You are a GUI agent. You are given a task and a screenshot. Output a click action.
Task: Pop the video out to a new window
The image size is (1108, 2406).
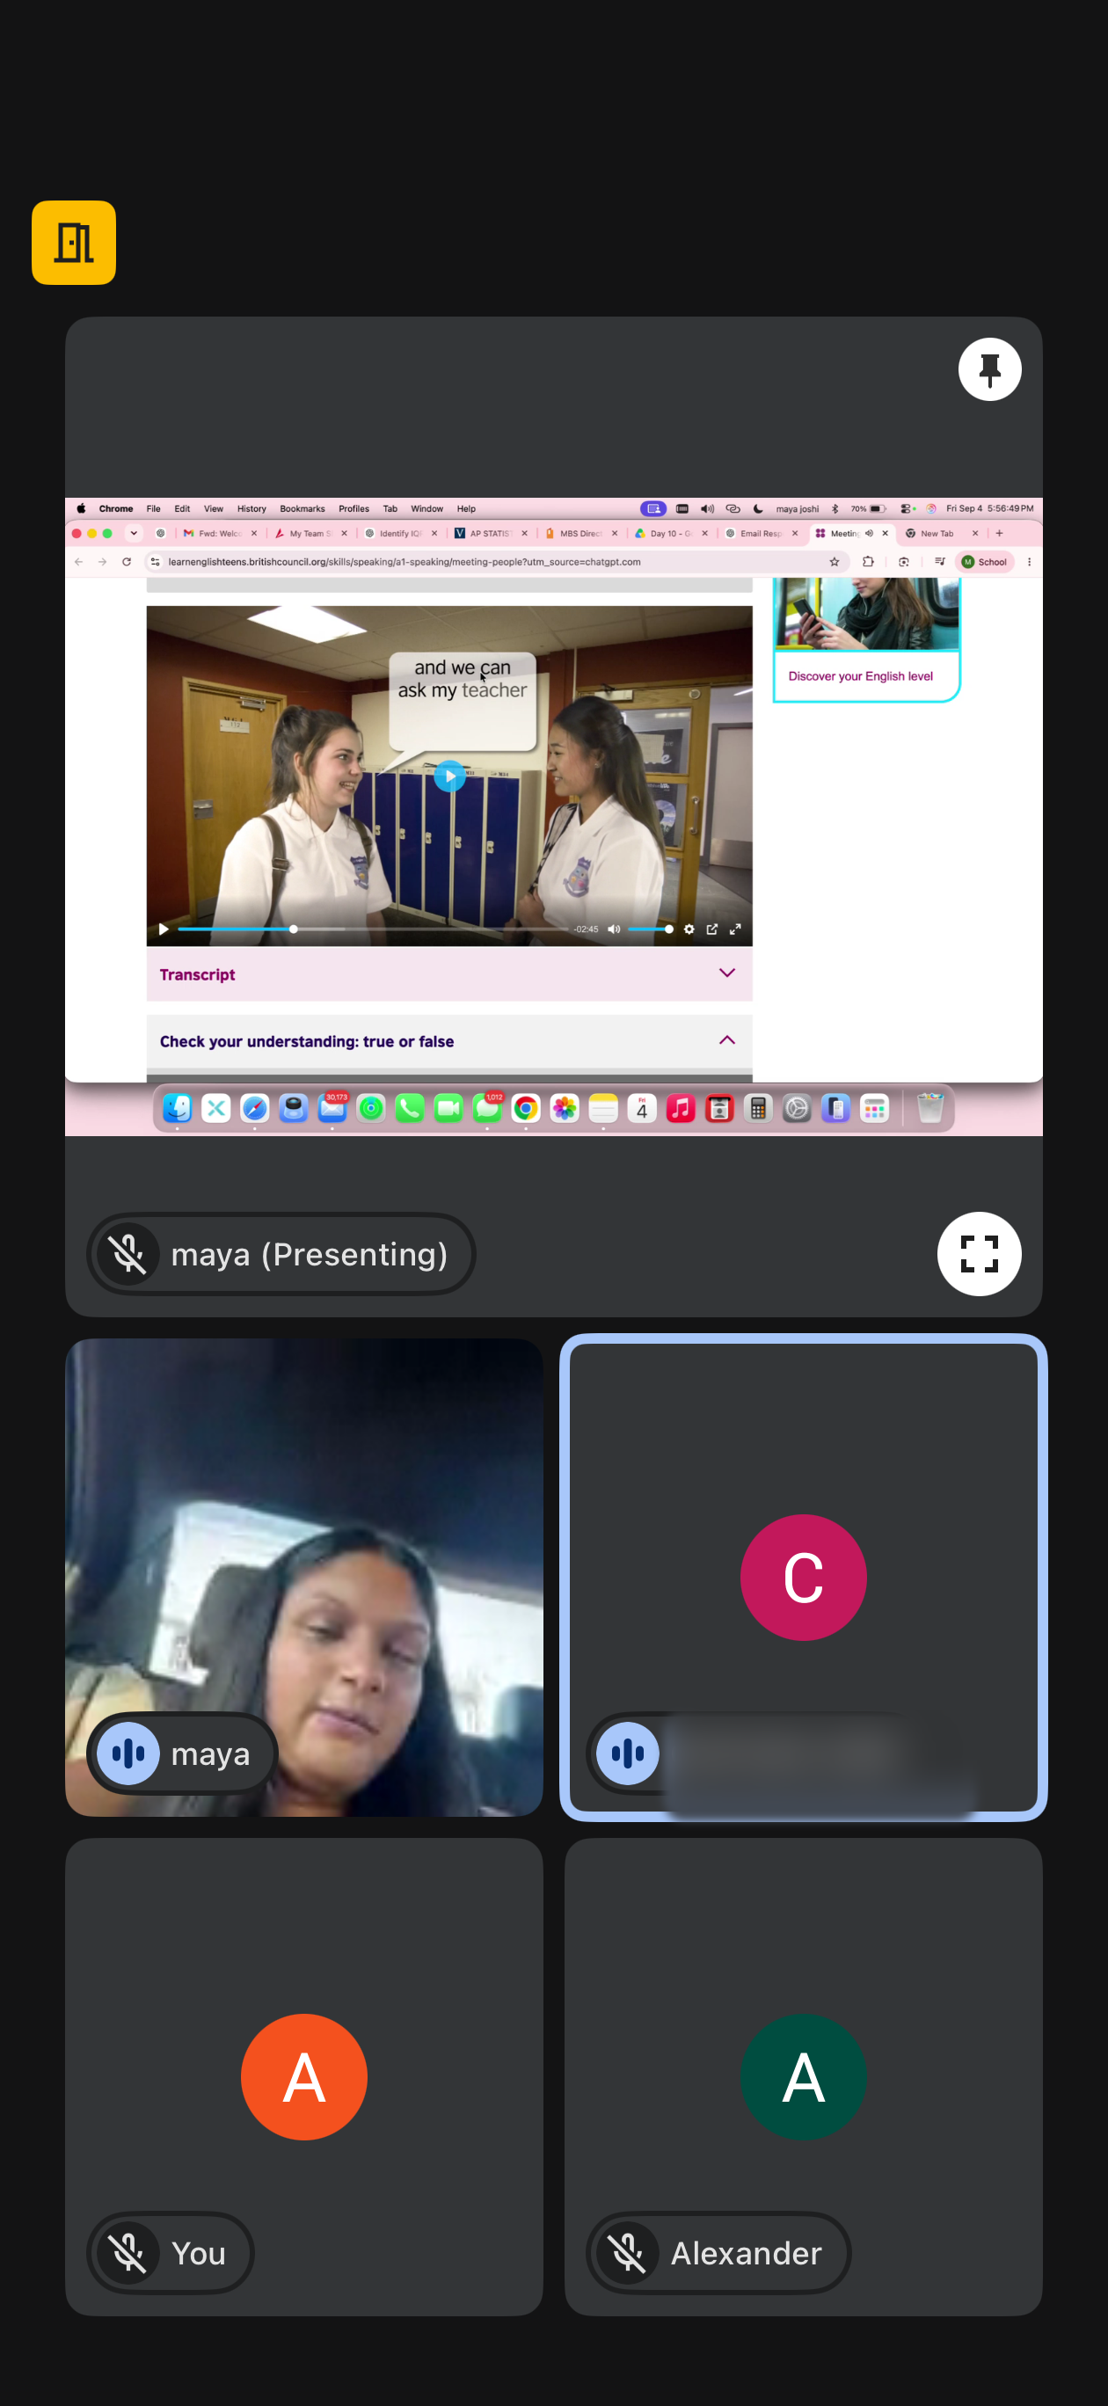[712, 930]
